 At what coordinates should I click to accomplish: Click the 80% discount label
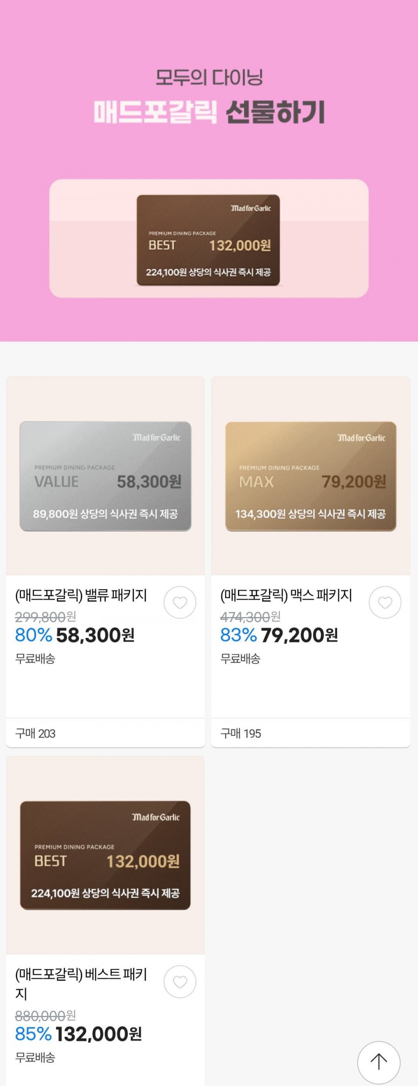[33, 635]
